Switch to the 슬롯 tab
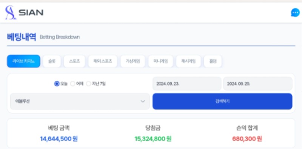The width and height of the screenshot is (302, 149). 52,61
